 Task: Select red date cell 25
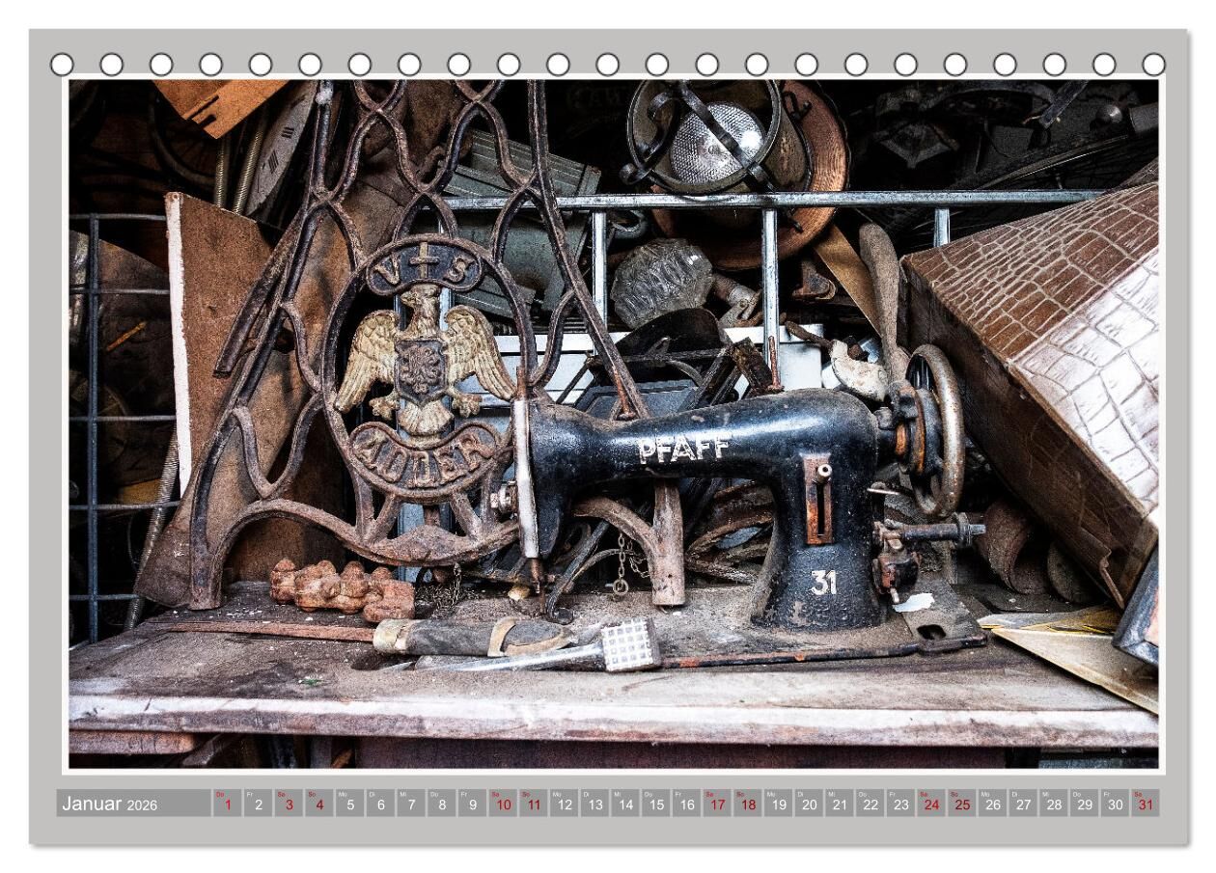pyautogui.click(x=961, y=804)
